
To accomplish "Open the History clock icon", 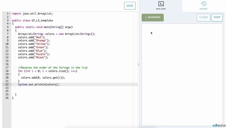I will (x=204, y=4).
